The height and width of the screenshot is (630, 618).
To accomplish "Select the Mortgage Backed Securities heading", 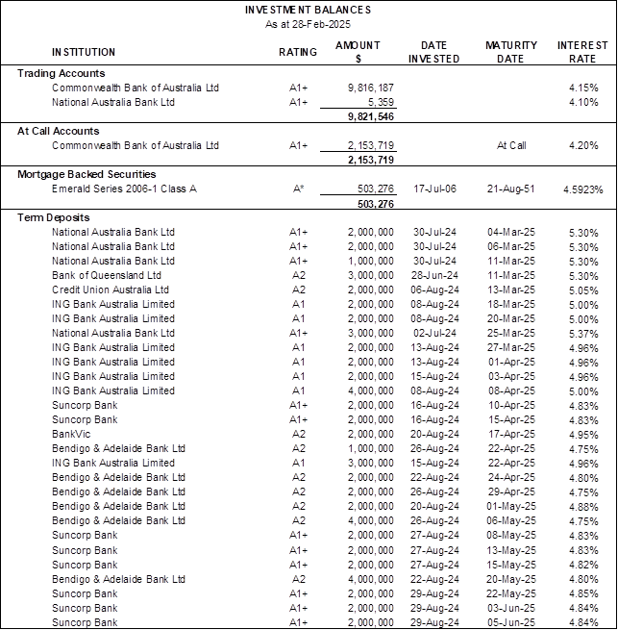I will (x=87, y=174).
